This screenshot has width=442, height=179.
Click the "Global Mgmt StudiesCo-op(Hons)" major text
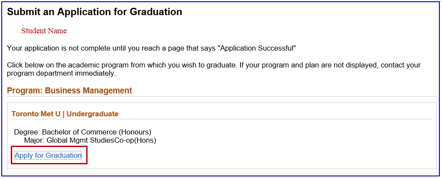(x=101, y=140)
